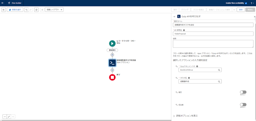Click the 保存 save button
Viewport: 256px width, 121px height.
(240, 10)
